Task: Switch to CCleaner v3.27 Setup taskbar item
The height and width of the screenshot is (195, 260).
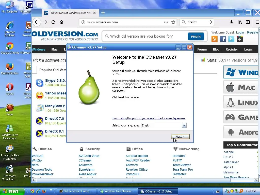Action: [157, 191]
